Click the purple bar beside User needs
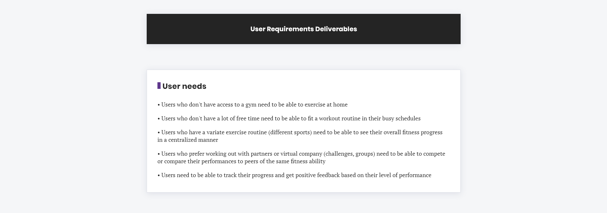The width and height of the screenshot is (607, 213). [x=159, y=86]
